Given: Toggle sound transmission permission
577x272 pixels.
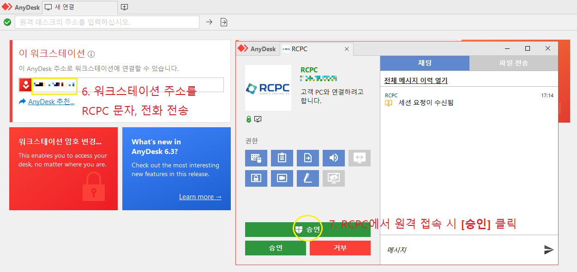Looking at the screenshot, I should pyautogui.click(x=334, y=158).
